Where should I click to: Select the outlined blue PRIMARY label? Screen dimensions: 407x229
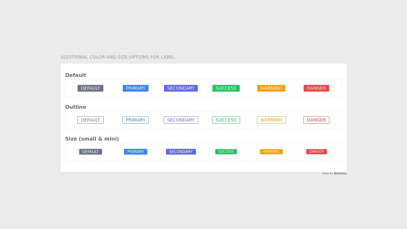(x=135, y=120)
